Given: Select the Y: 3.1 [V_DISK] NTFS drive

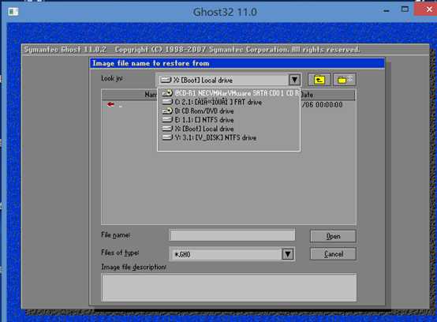Looking at the screenshot, I should (229, 138).
